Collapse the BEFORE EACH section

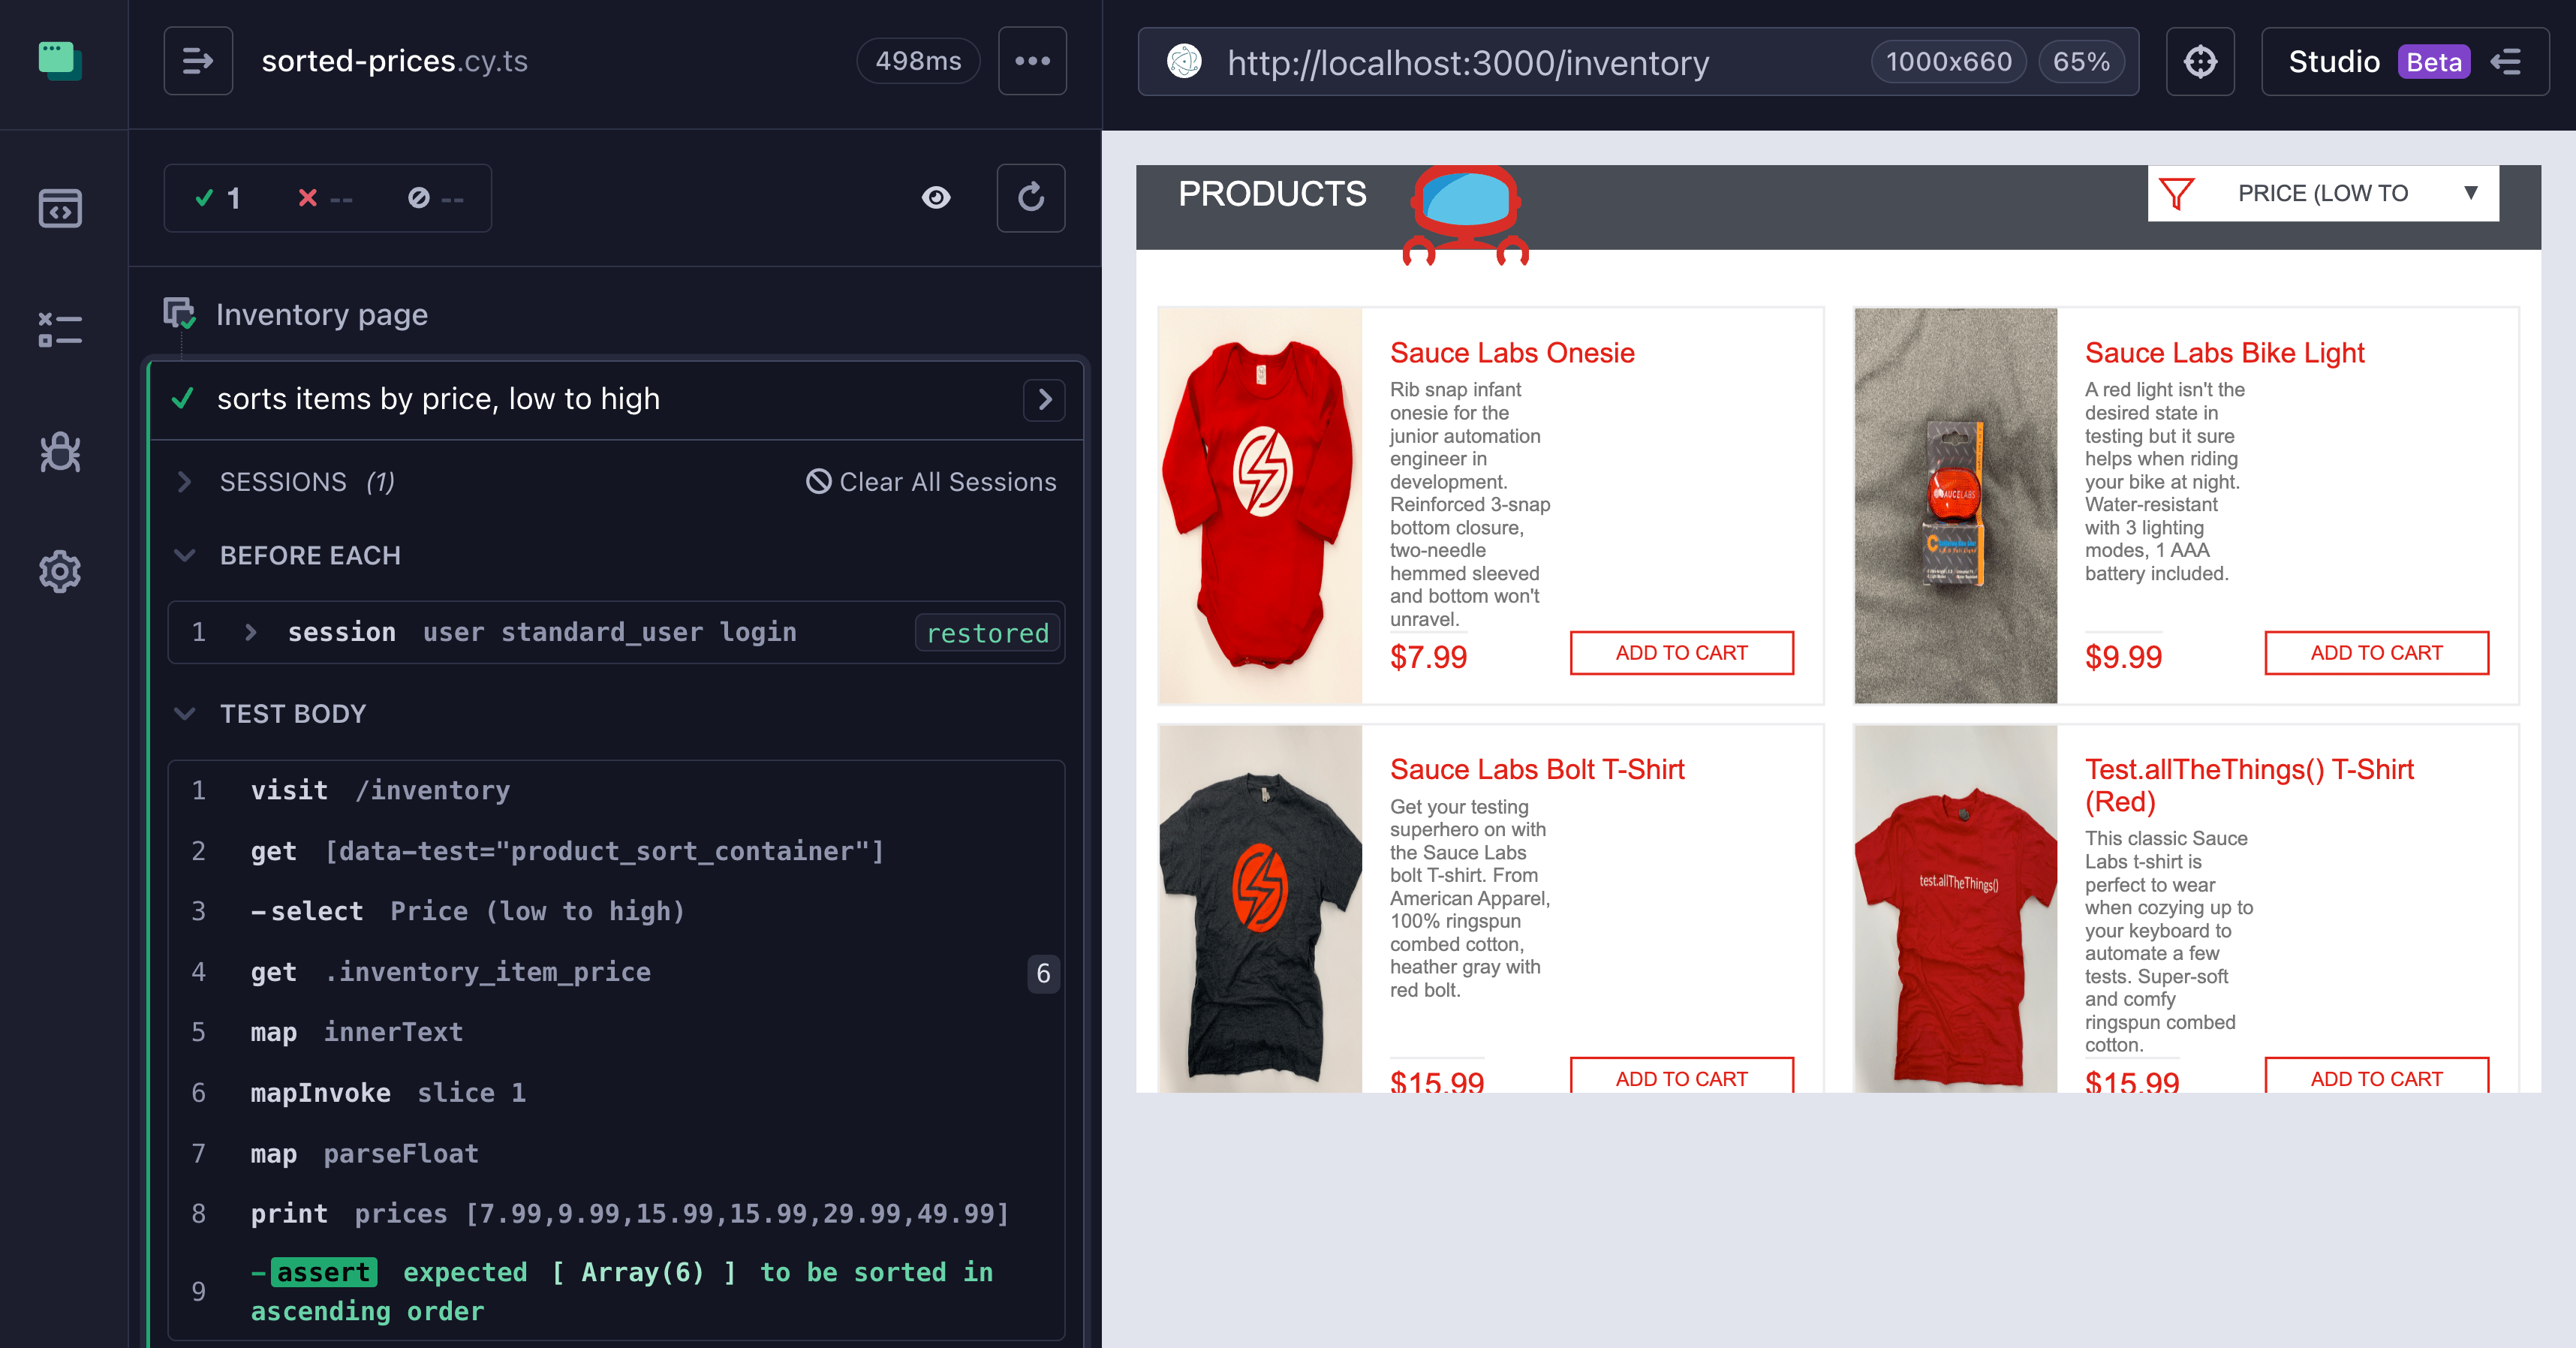(310, 556)
